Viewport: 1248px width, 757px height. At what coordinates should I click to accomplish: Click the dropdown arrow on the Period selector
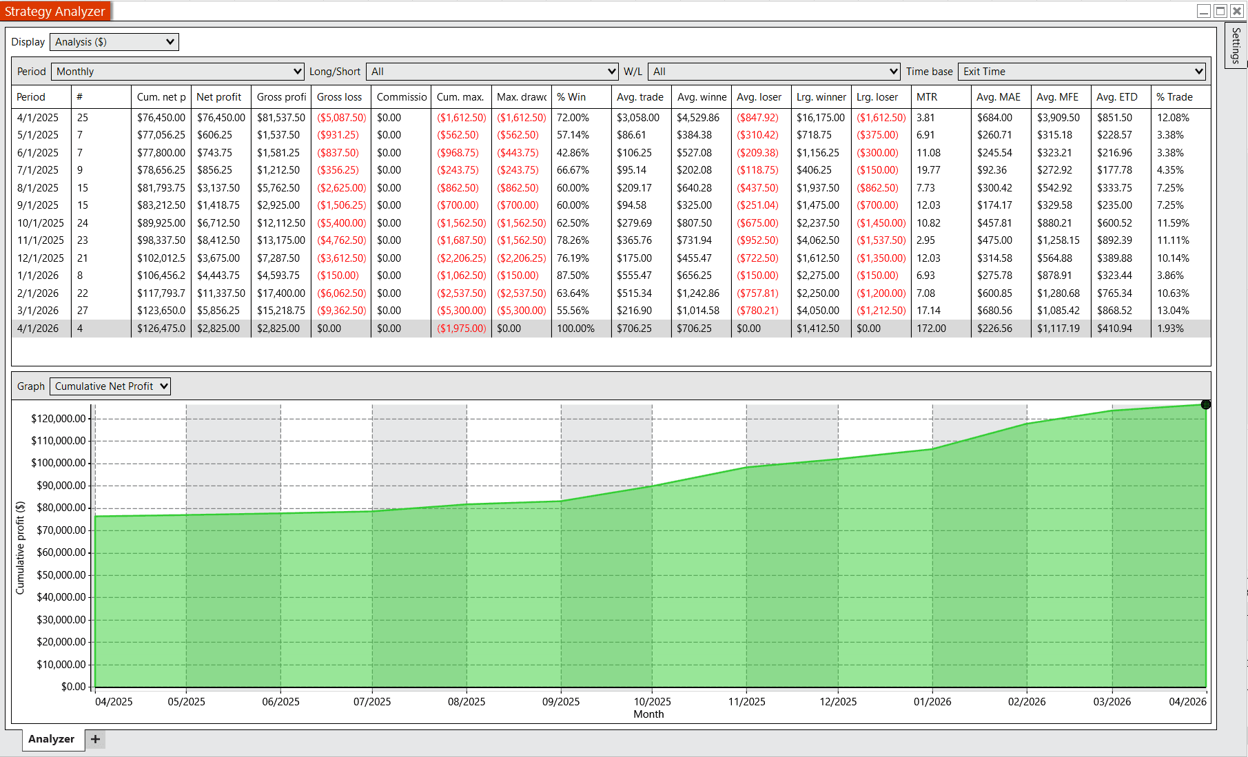[x=296, y=71]
